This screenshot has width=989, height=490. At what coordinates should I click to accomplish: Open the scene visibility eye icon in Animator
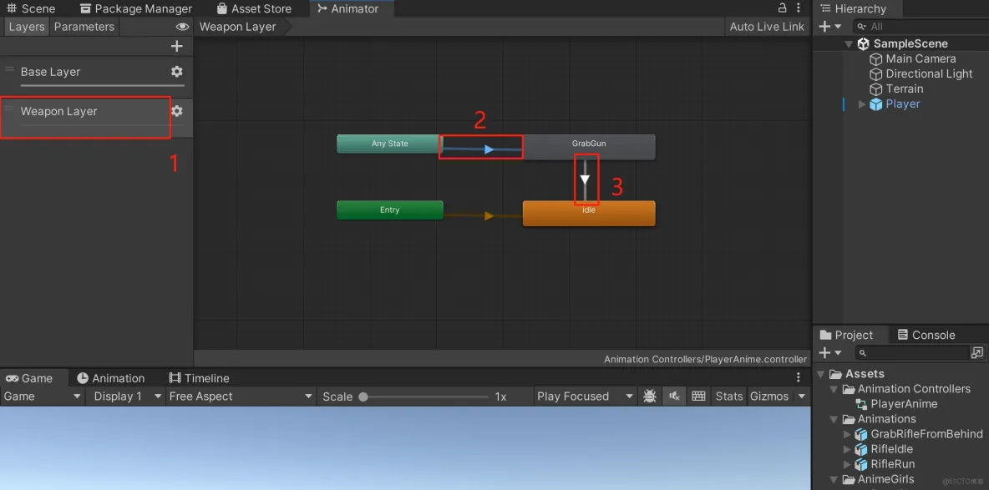[x=183, y=27]
